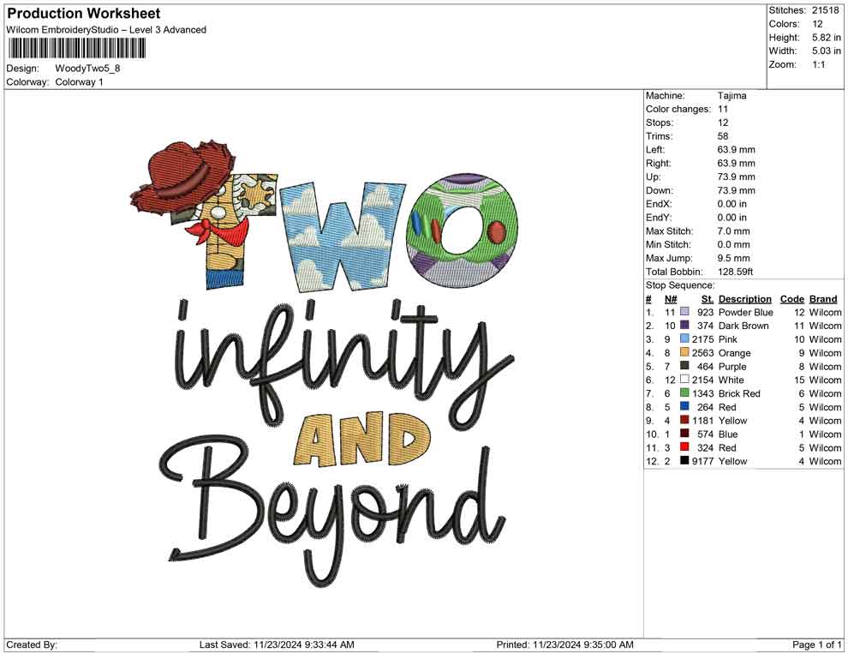
Task: Select the dark swatch beside 574 Blue
Action: click(684, 434)
